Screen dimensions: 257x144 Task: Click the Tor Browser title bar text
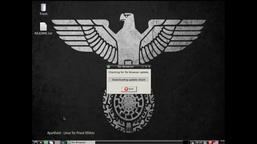[126, 67]
